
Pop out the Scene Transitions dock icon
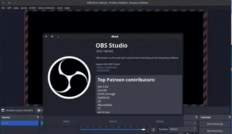pyautogui.click(x=197, y=117)
